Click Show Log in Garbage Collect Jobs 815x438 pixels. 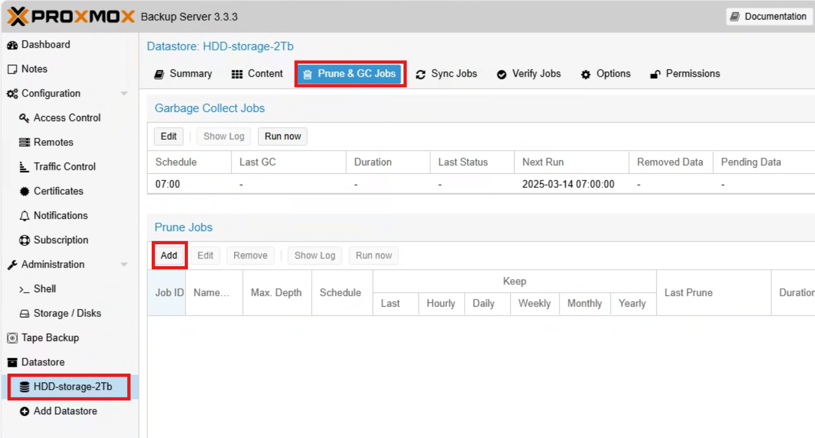tap(224, 137)
